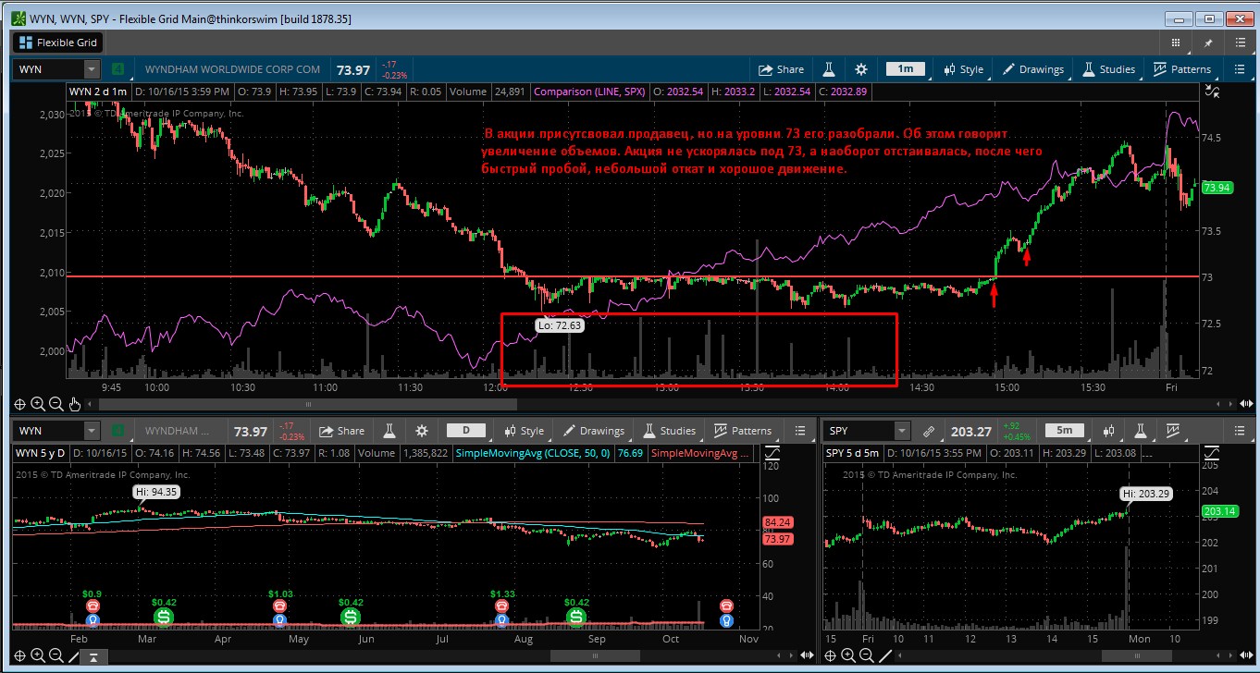Click the $1.03 earnings phone icon on the daily chart
This screenshot has width=1260, height=673.
(280, 606)
